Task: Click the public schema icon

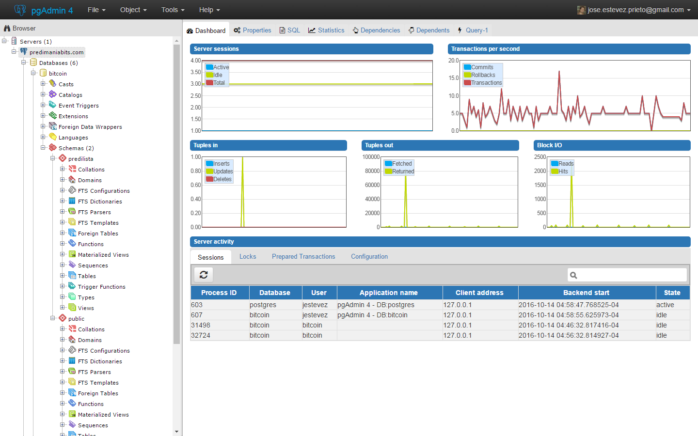Action: 63,318
